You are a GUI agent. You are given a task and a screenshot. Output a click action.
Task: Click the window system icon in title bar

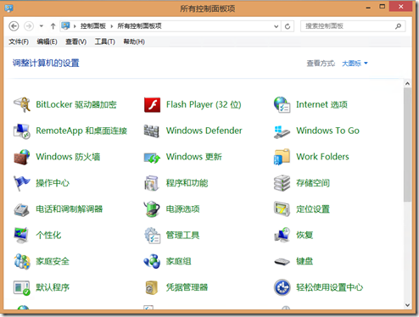coord(8,8)
